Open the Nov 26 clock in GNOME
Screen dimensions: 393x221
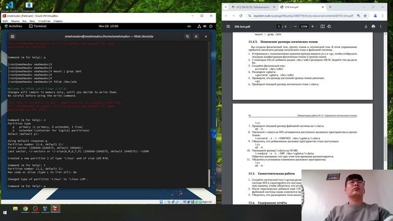coord(109,26)
